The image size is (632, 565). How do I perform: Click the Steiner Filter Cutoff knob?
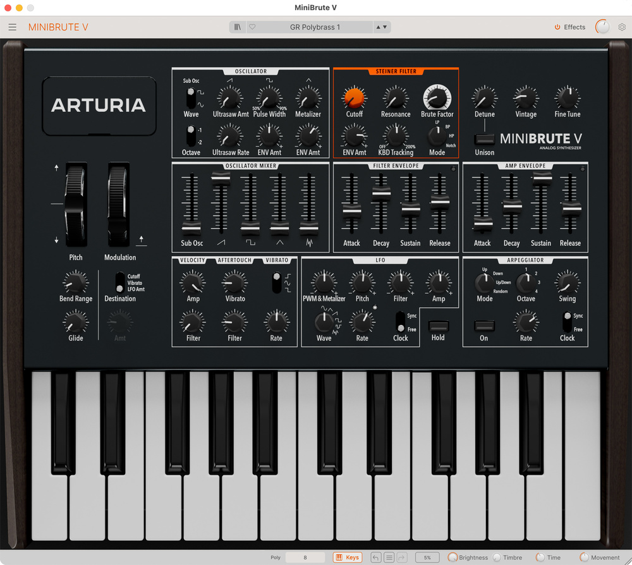[355, 97]
